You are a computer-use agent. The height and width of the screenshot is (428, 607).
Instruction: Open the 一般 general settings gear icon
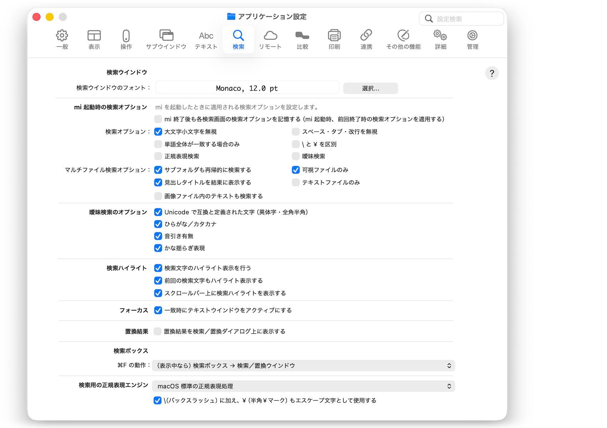[62, 36]
